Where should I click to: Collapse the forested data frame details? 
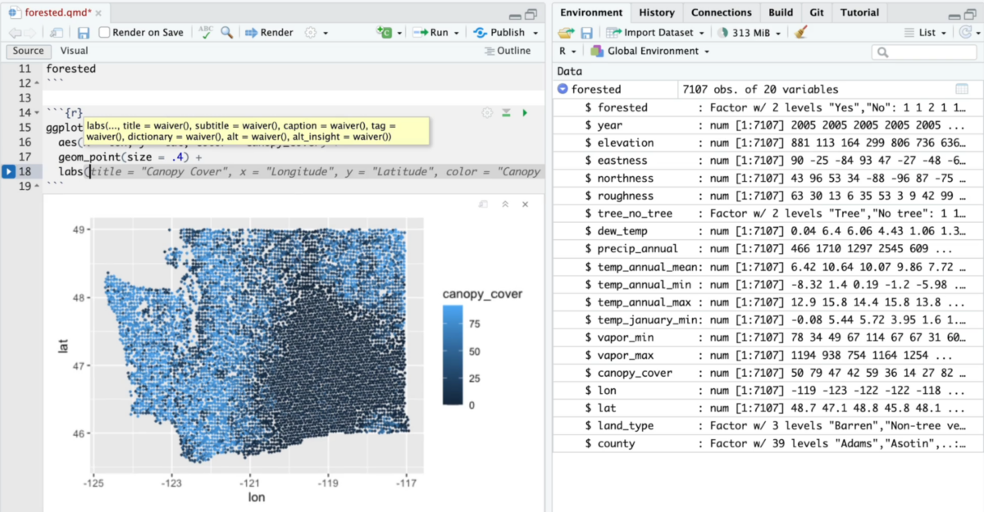[x=563, y=89]
